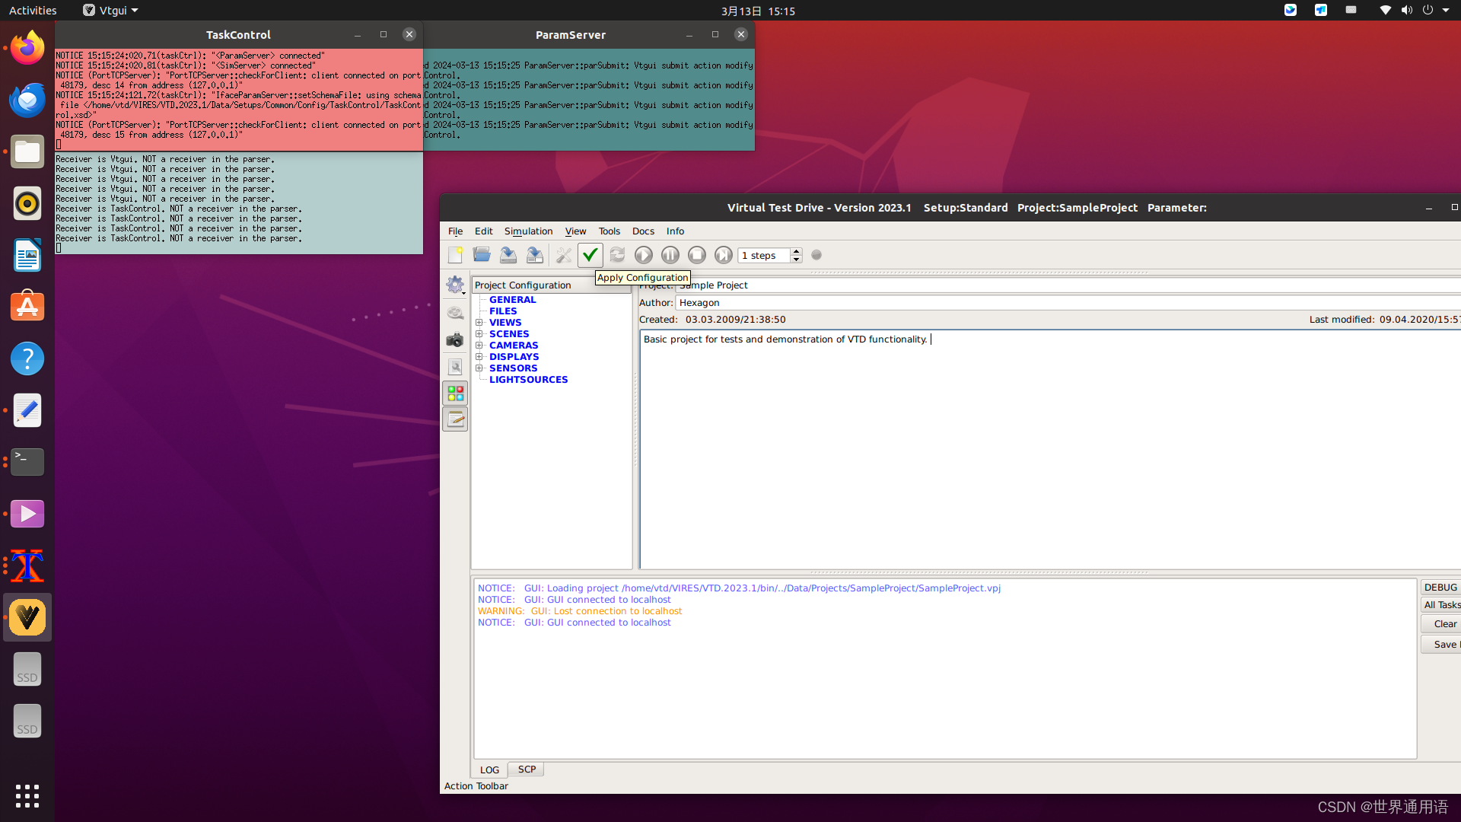
Task: Open the All Tasks filter dropdown
Action: (1440, 605)
